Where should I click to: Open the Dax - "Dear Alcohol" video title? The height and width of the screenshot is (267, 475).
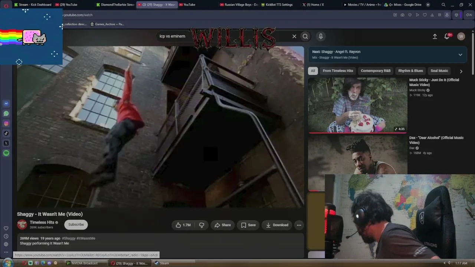[436, 140]
